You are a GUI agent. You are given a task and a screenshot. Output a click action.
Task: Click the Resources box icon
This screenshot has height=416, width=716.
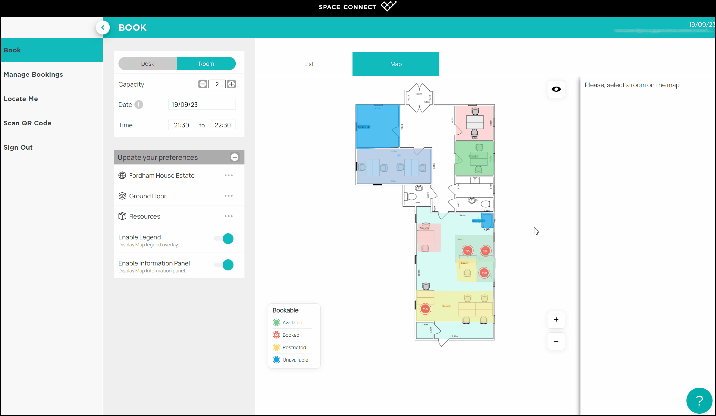pyautogui.click(x=122, y=216)
